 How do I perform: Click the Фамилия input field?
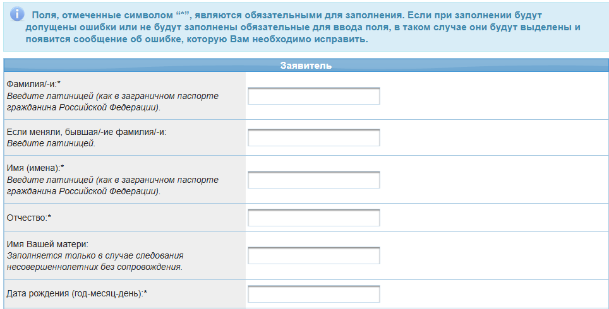313,96
